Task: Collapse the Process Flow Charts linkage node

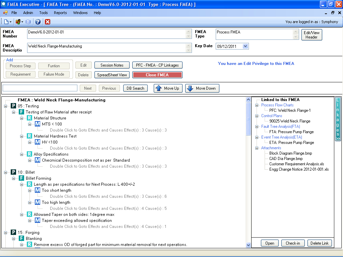Action: (x=257, y=105)
